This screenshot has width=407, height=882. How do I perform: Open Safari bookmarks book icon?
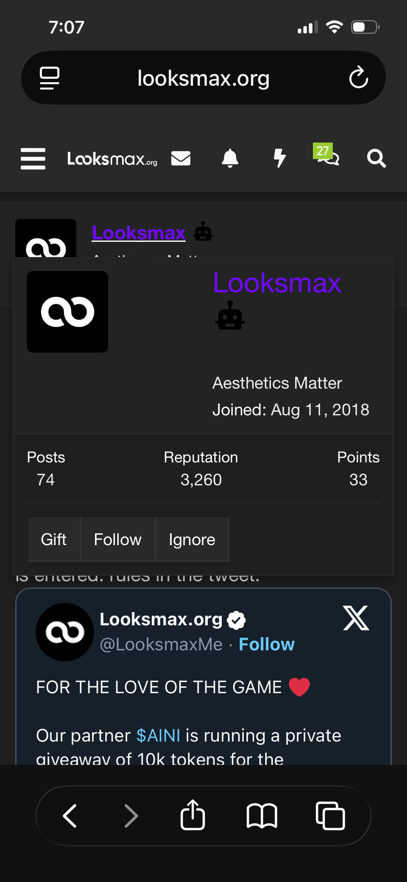[x=262, y=815]
